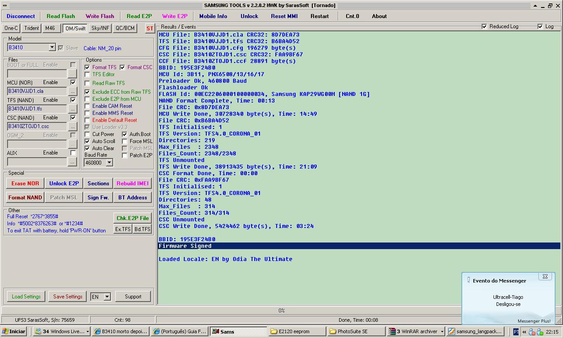Browse for the CSC (NAND) file
The image size is (563, 338).
click(73, 126)
